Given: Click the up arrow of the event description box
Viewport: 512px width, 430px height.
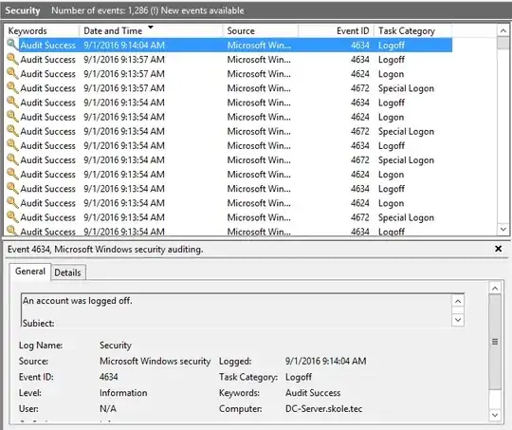Looking at the screenshot, I should click(458, 301).
